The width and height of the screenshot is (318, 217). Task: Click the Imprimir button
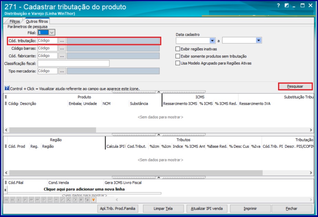[x=251, y=208]
